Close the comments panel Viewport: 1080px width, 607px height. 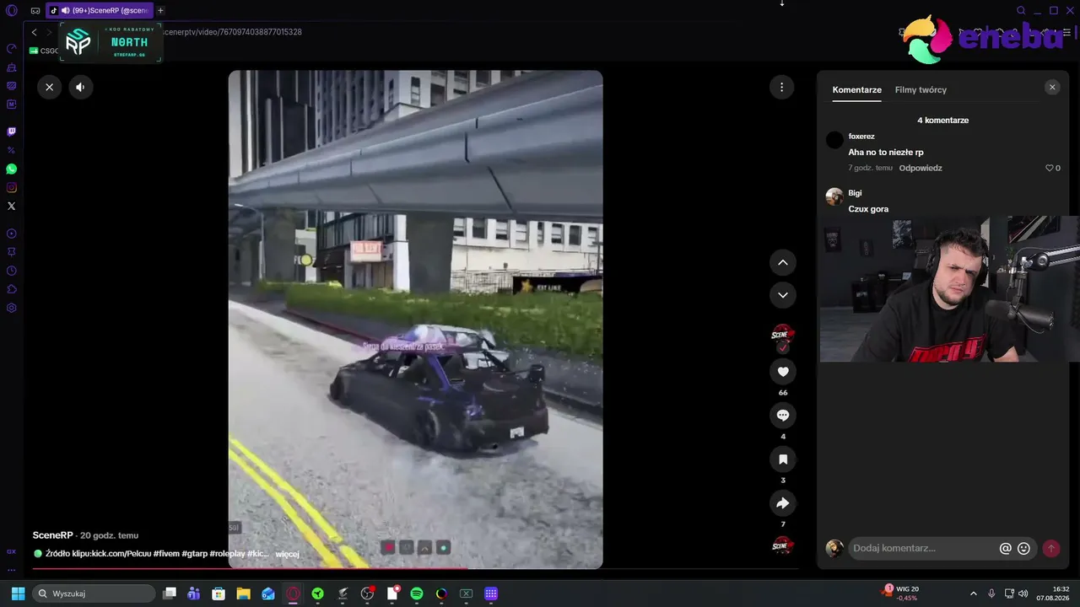[1052, 87]
